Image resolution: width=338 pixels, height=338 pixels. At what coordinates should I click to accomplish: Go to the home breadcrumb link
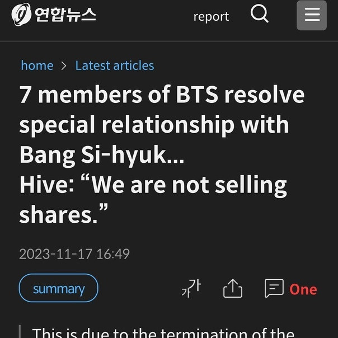tap(37, 65)
